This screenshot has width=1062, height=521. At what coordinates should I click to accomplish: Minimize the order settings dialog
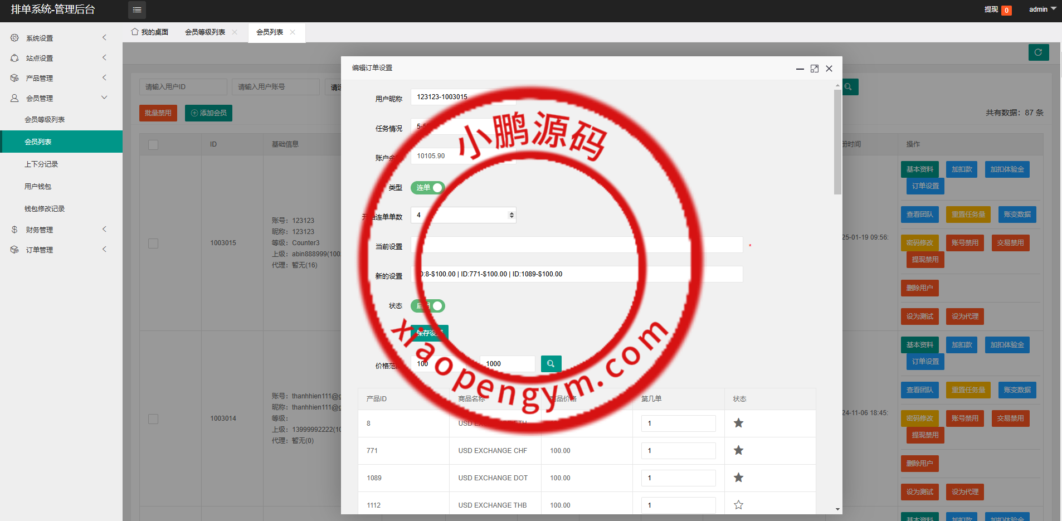click(800, 69)
